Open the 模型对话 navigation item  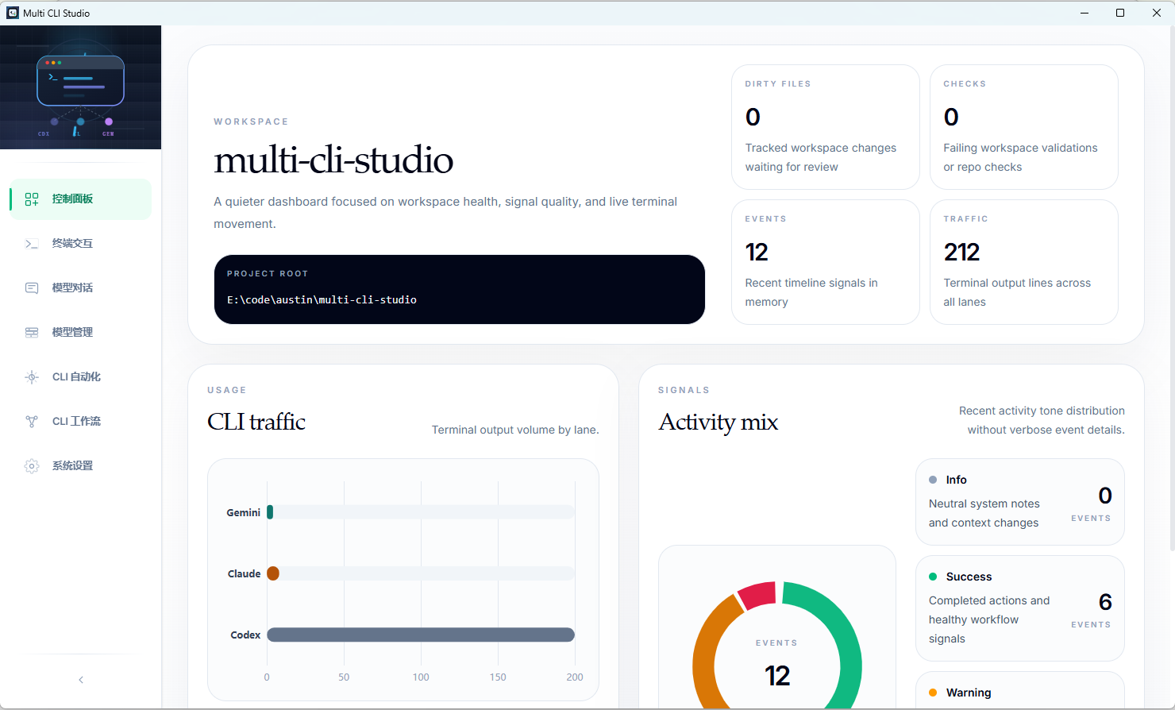(x=72, y=287)
